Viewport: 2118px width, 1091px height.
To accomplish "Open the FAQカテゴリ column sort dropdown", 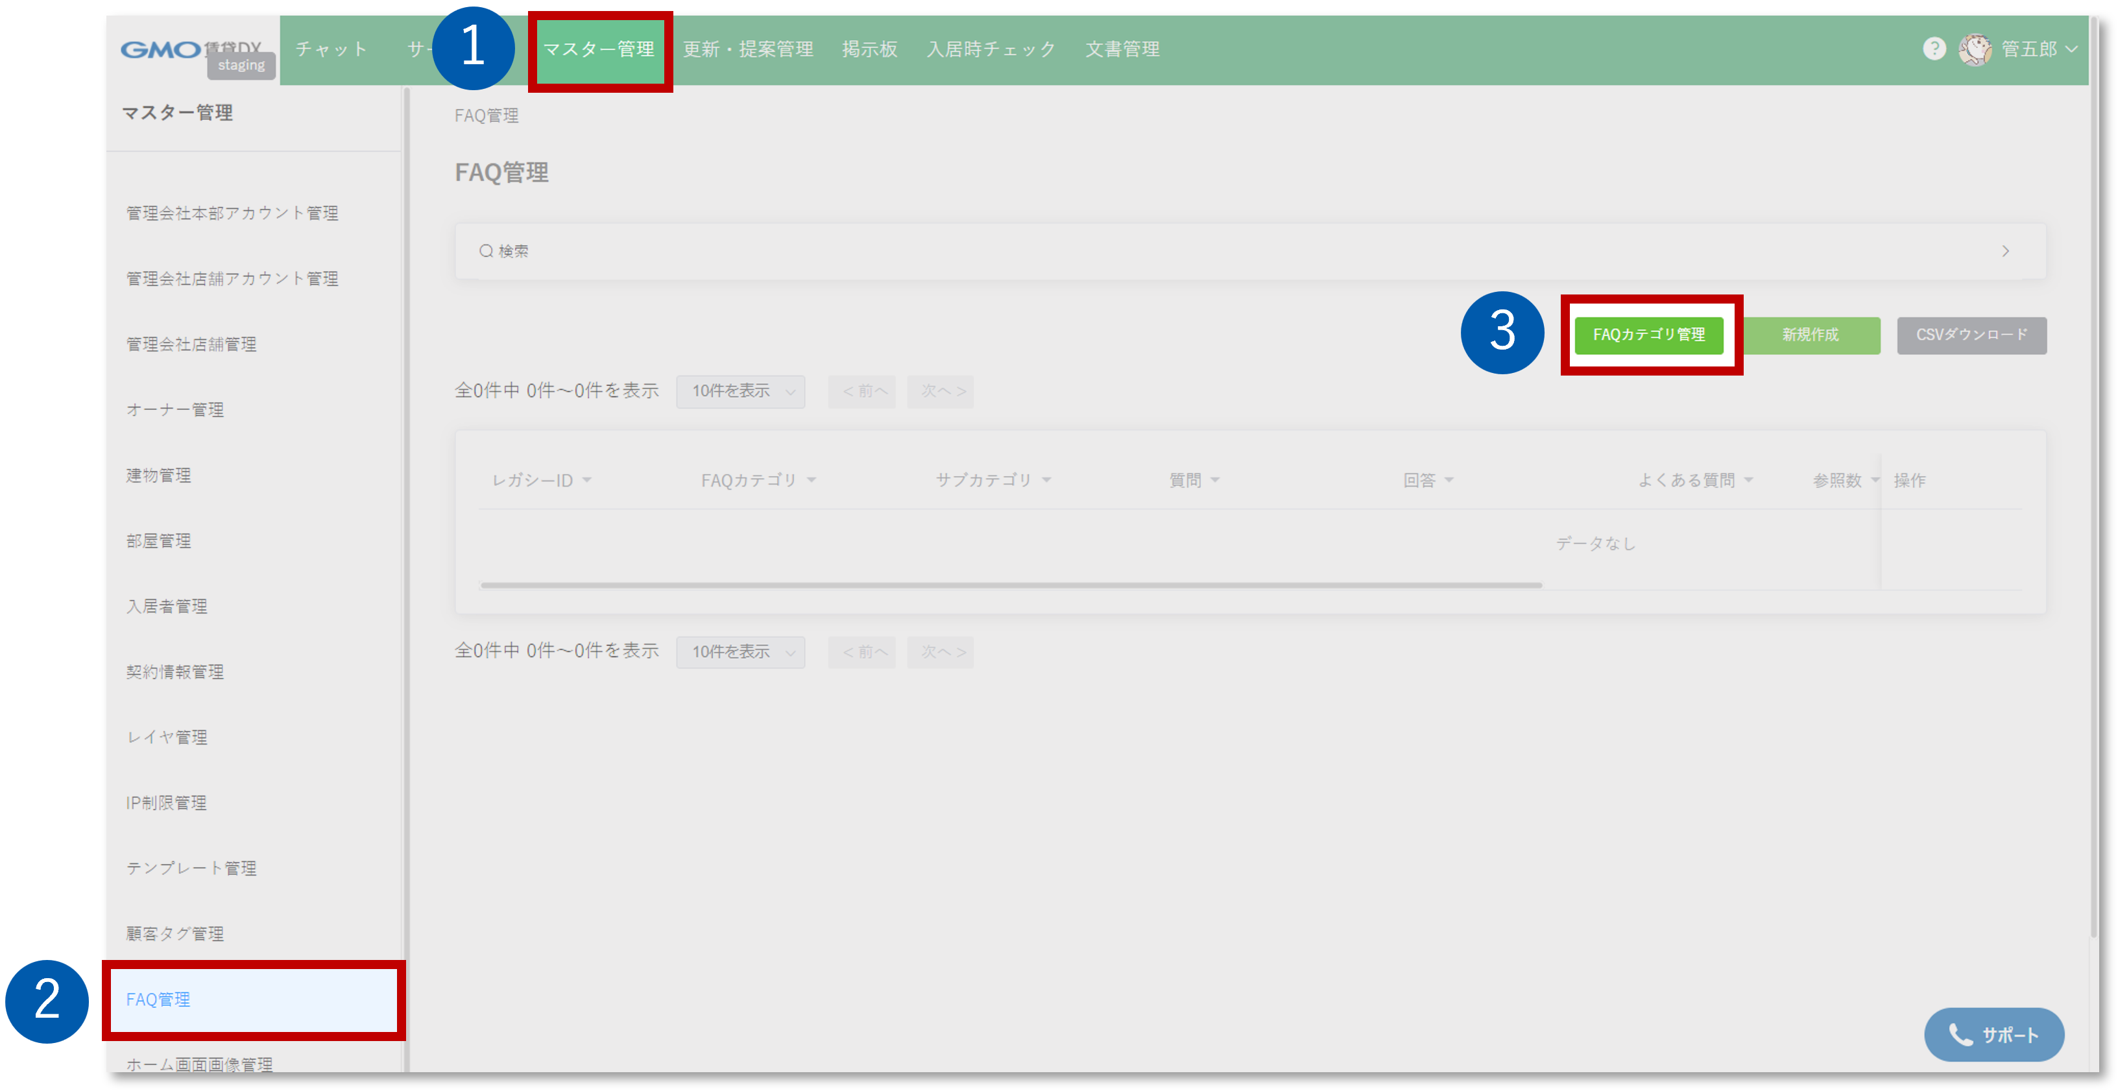I will (812, 479).
